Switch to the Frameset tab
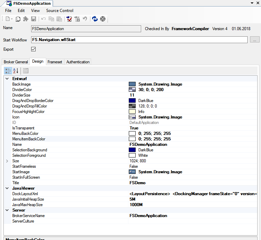This screenshot has width=261, height=240. tap(55, 62)
